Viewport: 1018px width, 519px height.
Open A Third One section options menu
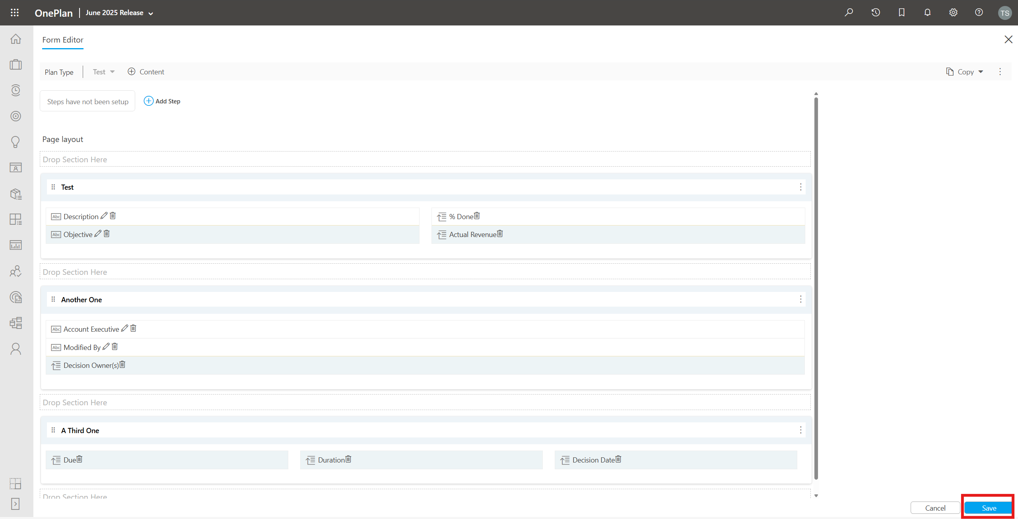tap(801, 430)
